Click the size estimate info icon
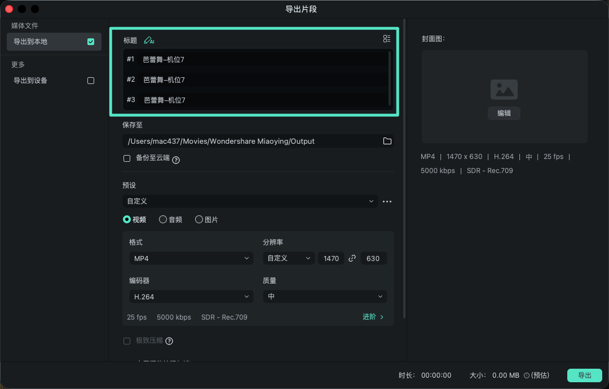The image size is (609, 389). click(x=527, y=375)
